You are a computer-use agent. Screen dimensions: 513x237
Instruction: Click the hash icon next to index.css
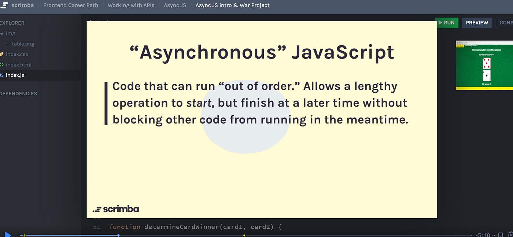pyautogui.click(x=1, y=54)
